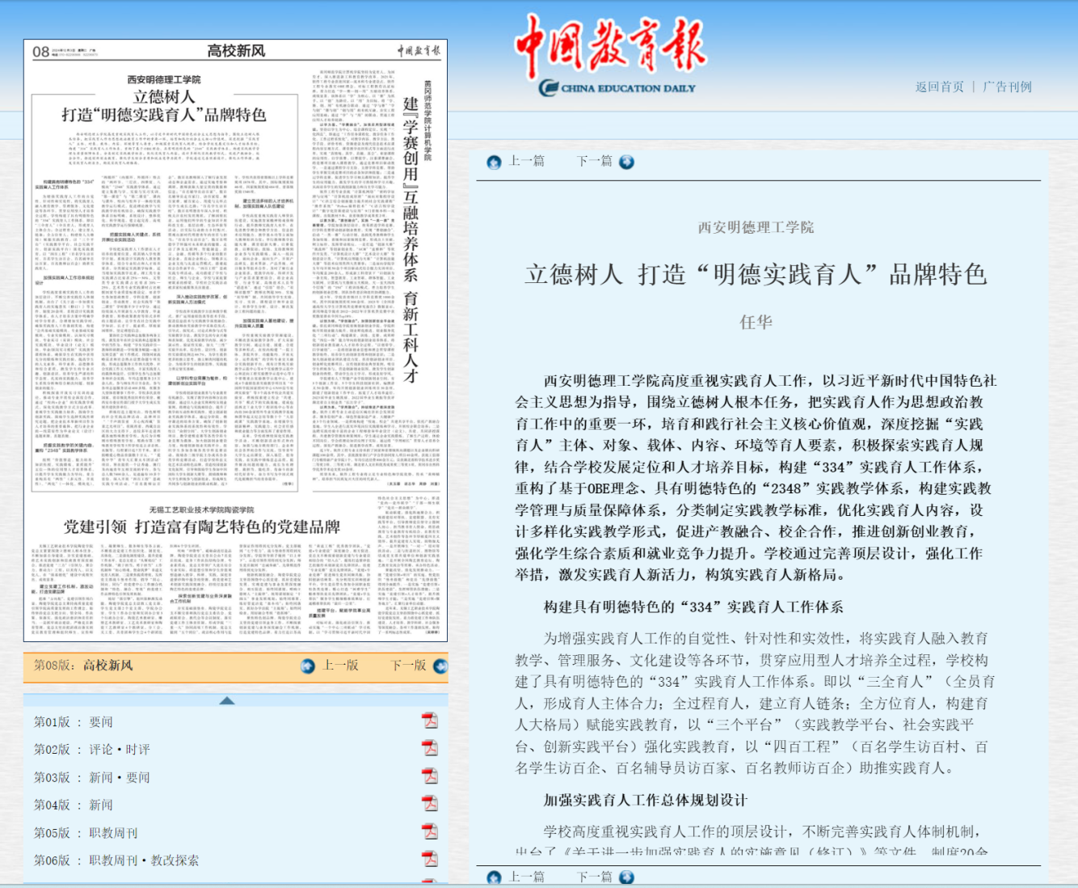The width and height of the screenshot is (1078, 888).
Task: Open the PDF icon for 第02版 评论·时评
Action: point(432,748)
